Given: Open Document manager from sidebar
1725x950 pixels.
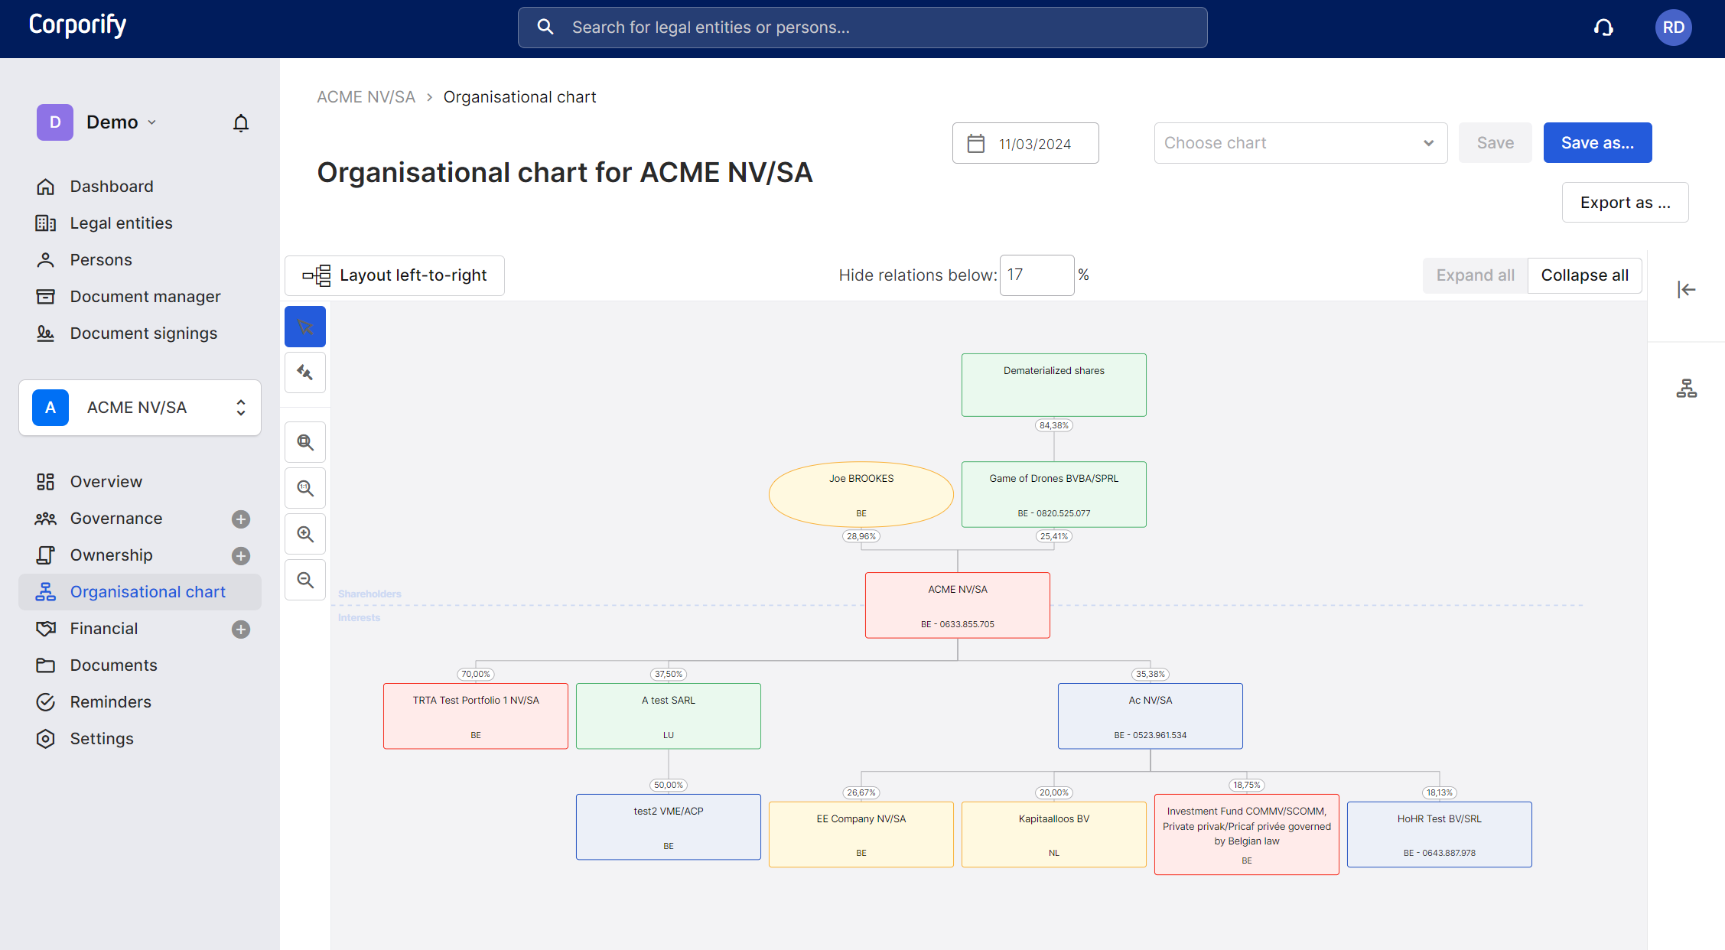Looking at the screenshot, I should tap(145, 297).
